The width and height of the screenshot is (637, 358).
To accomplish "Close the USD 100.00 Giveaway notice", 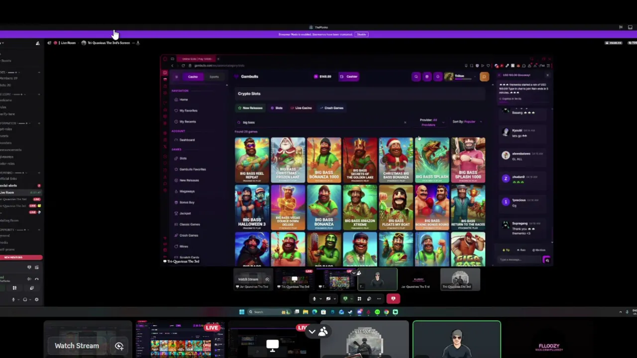I will pos(547,75).
